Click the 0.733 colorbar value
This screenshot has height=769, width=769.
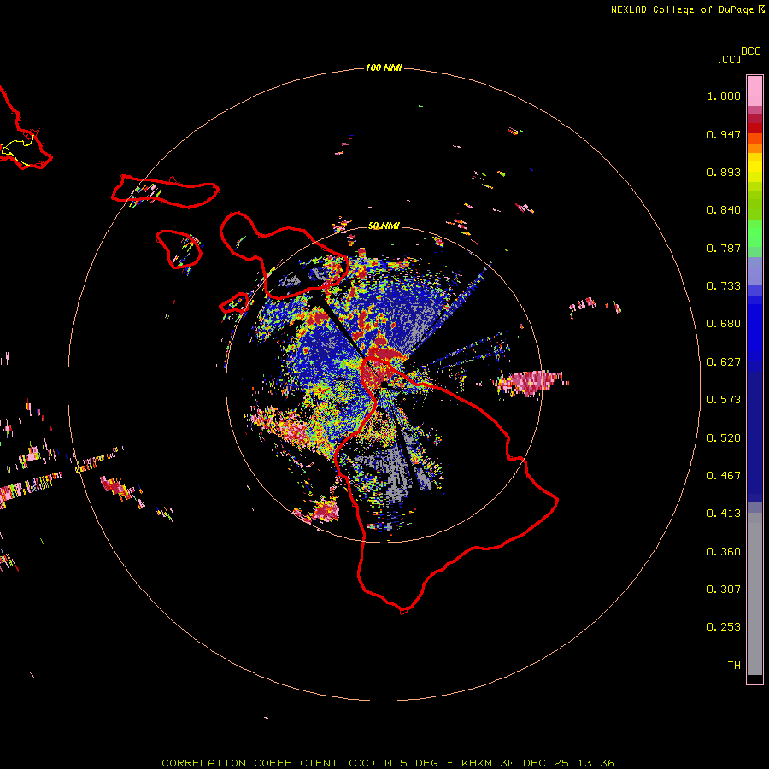(x=724, y=286)
